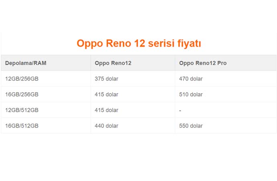
Task: Select Reno12 price for 16GB/256GB
Action: point(106,95)
